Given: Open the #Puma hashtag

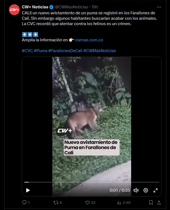Looking at the screenshot, I should click(40, 51).
